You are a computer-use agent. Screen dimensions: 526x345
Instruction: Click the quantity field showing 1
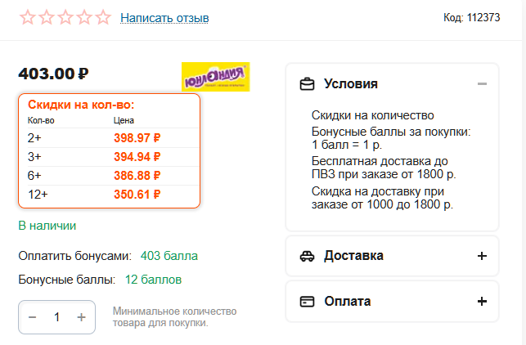(x=57, y=317)
